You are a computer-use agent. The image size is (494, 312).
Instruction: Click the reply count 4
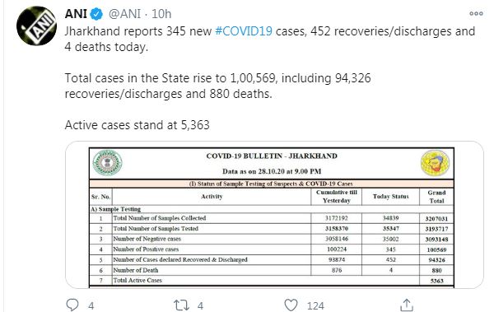click(x=91, y=305)
